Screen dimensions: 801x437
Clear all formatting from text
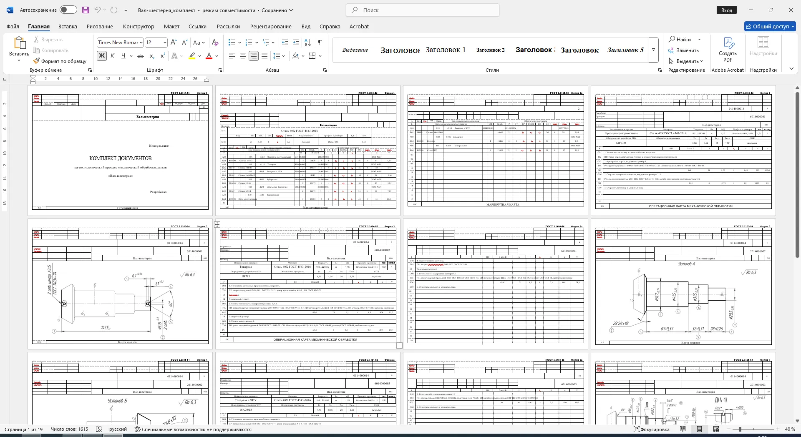pos(215,43)
